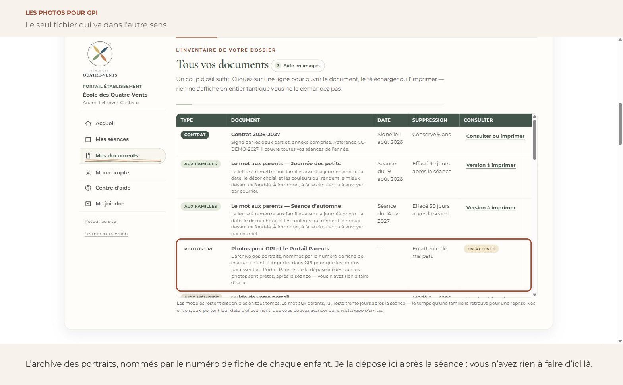The height and width of the screenshot is (385, 623).
Task: Click the documents table scroll-down arrow
Action: pyautogui.click(x=534, y=294)
